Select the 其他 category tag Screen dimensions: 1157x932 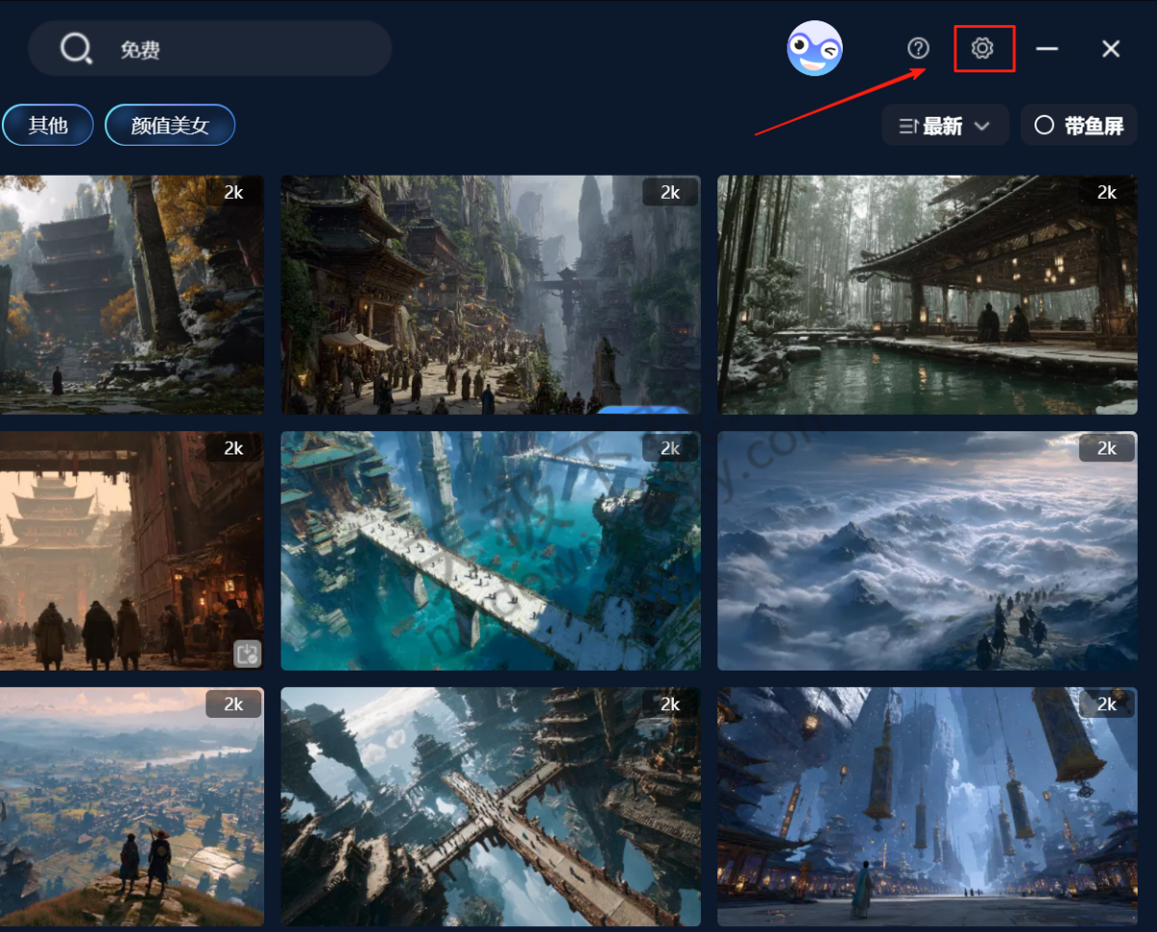pos(47,124)
